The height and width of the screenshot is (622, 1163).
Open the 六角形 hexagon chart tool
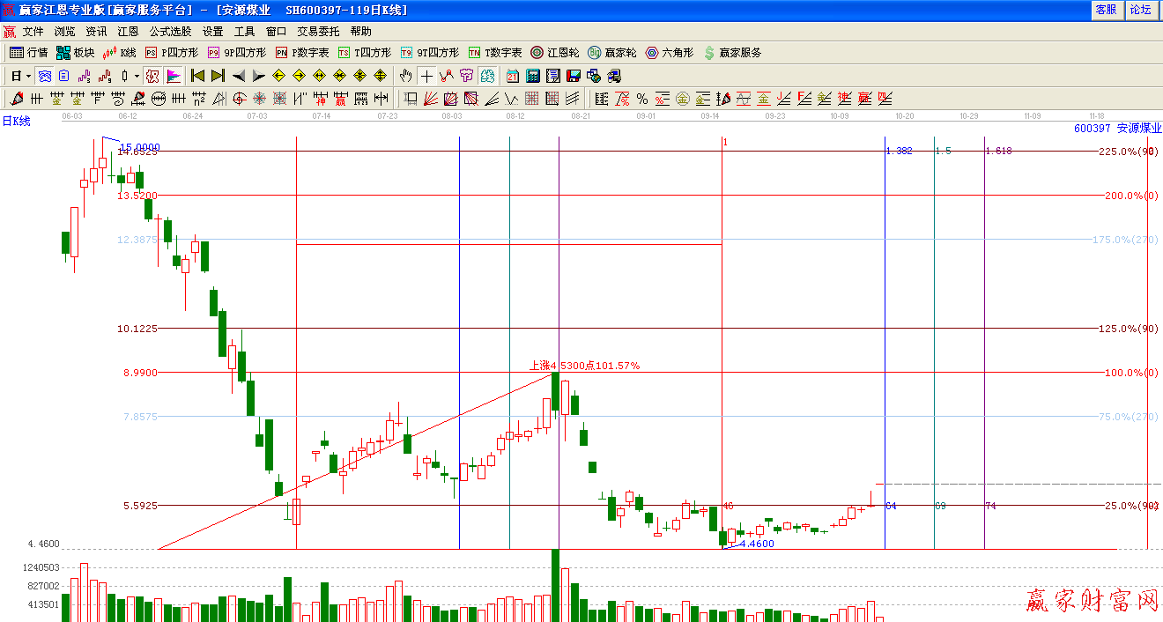[670, 53]
